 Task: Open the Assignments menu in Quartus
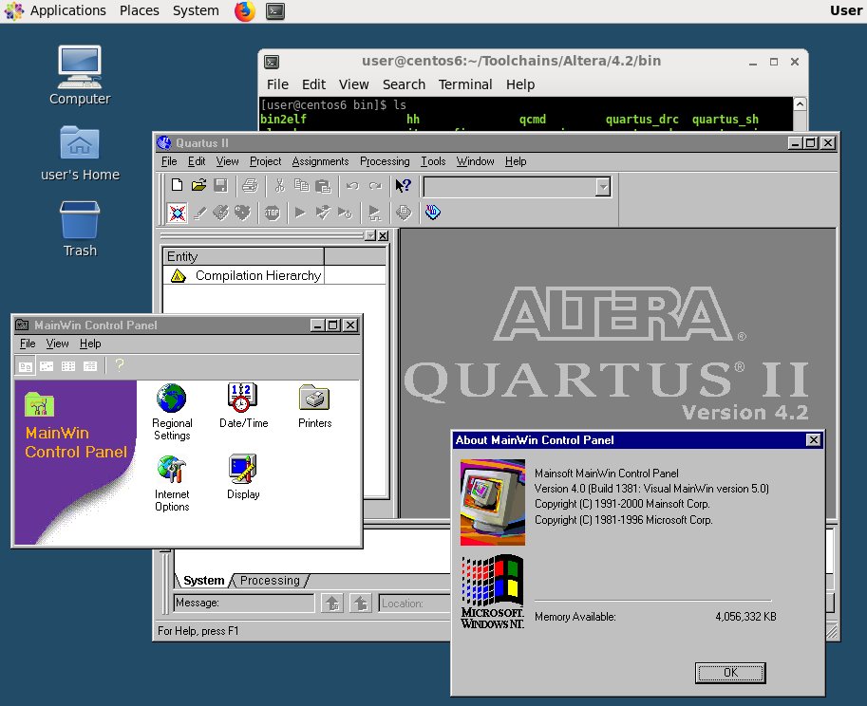point(320,161)
